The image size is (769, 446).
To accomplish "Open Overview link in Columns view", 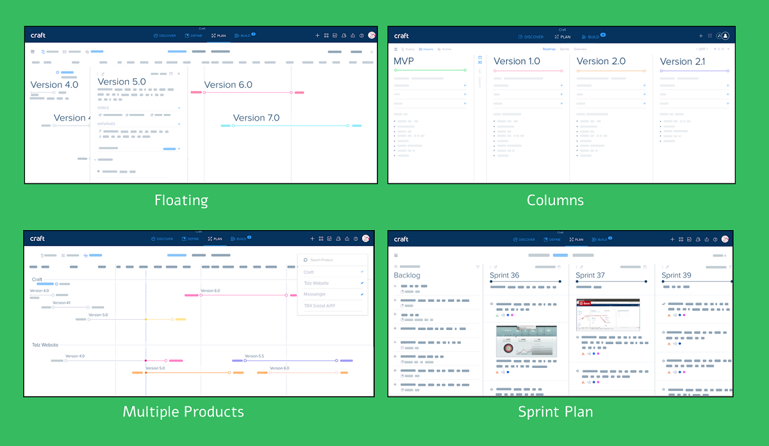I will click(x=580, y=49).
